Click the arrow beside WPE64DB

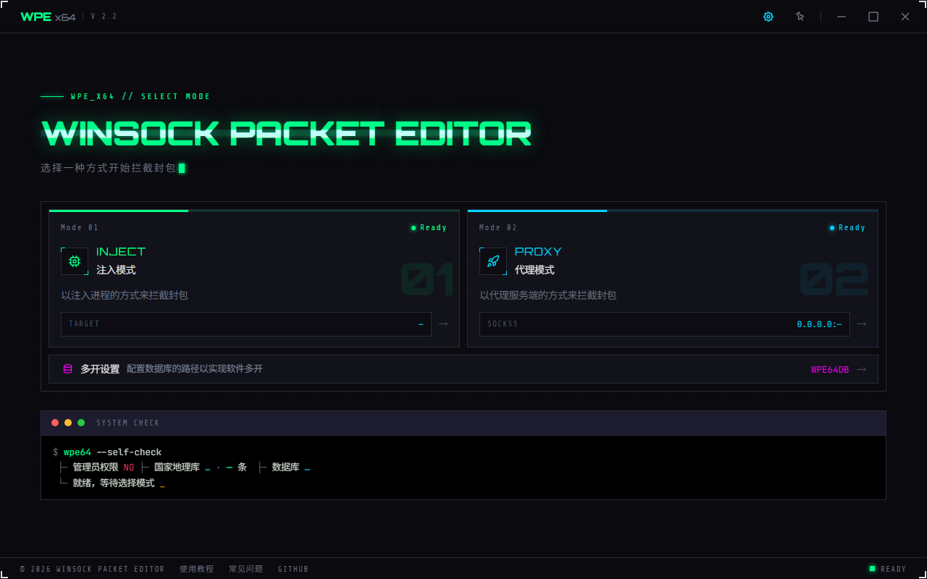coord(862,369)
